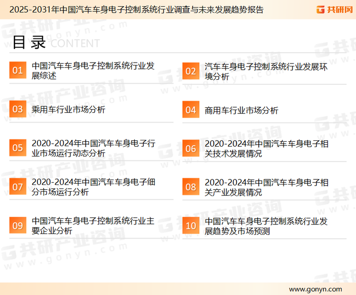
Task: Click the 共研网 logo in header
Action: pos(335,9)
